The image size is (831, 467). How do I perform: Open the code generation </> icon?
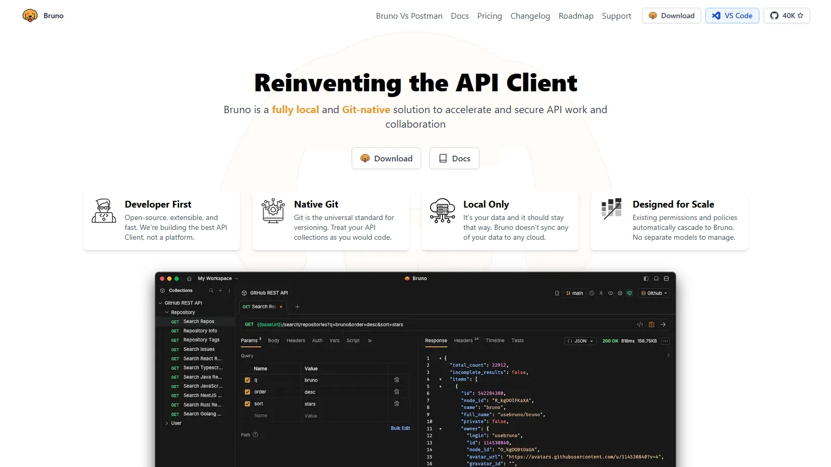click(639, 324)
